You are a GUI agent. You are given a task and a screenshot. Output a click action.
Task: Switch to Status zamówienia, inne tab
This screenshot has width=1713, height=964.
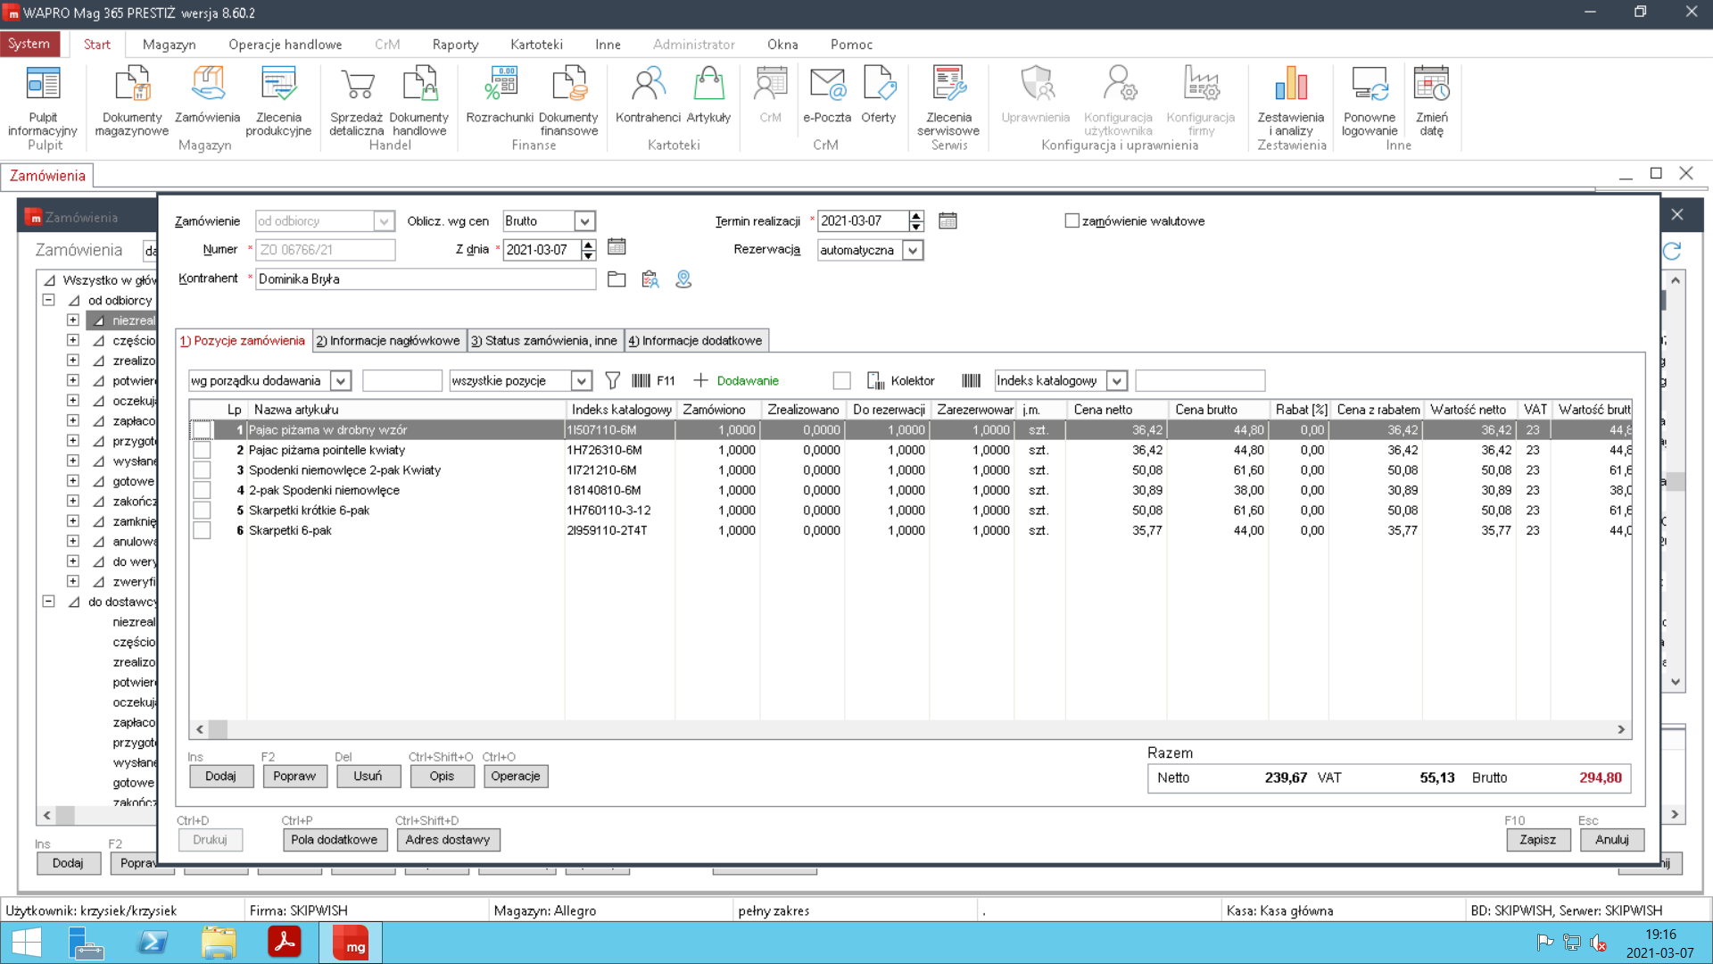pos(544,341)
